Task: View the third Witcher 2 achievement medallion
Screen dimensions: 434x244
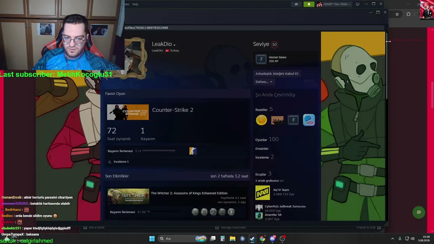Action: (213, 212)
